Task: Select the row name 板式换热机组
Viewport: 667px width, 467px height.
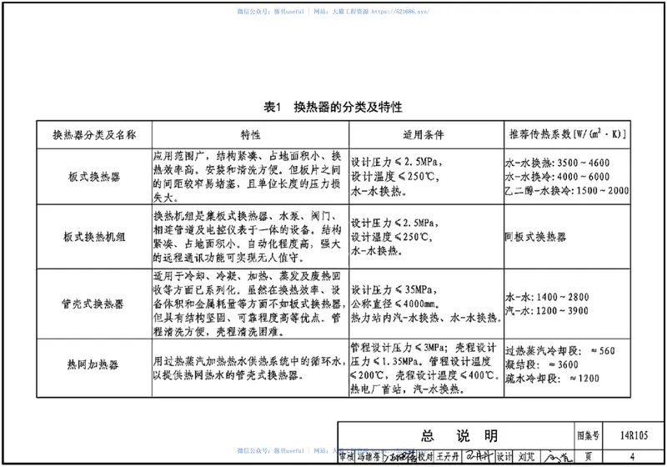Action: coord(94,237)
